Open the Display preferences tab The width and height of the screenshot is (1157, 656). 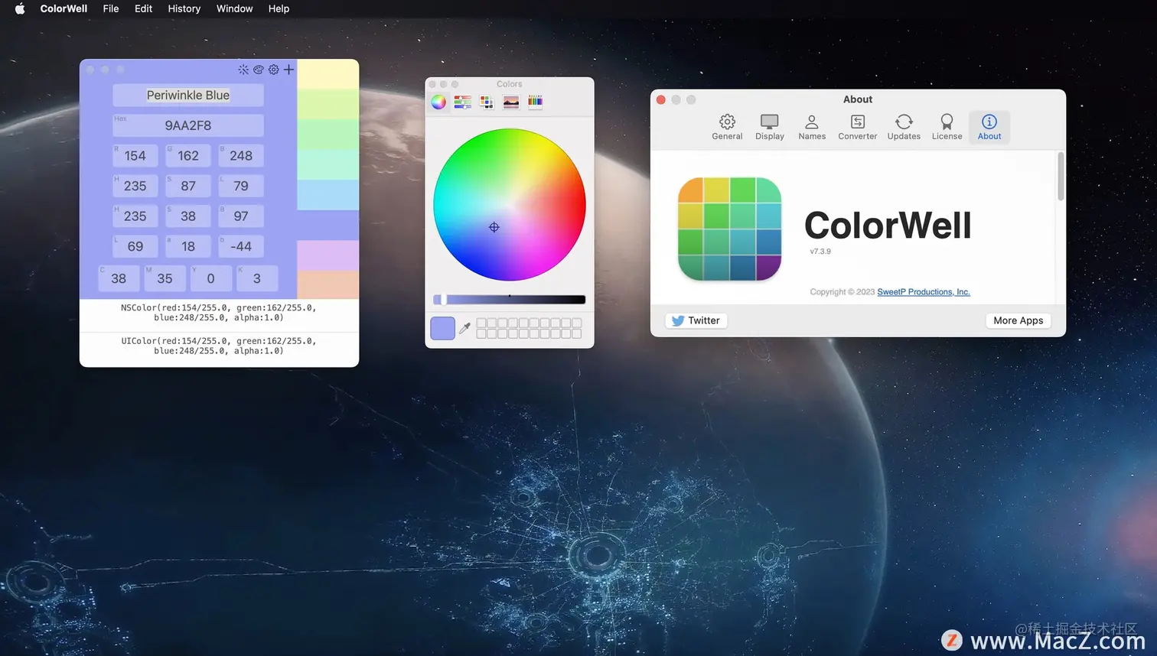770,127
